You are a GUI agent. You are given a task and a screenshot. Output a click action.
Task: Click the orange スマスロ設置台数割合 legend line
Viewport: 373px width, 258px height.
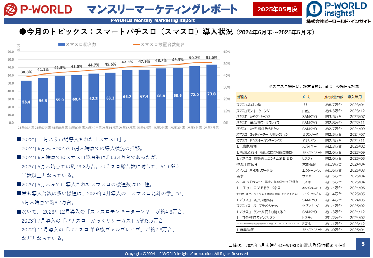[137, 44]
